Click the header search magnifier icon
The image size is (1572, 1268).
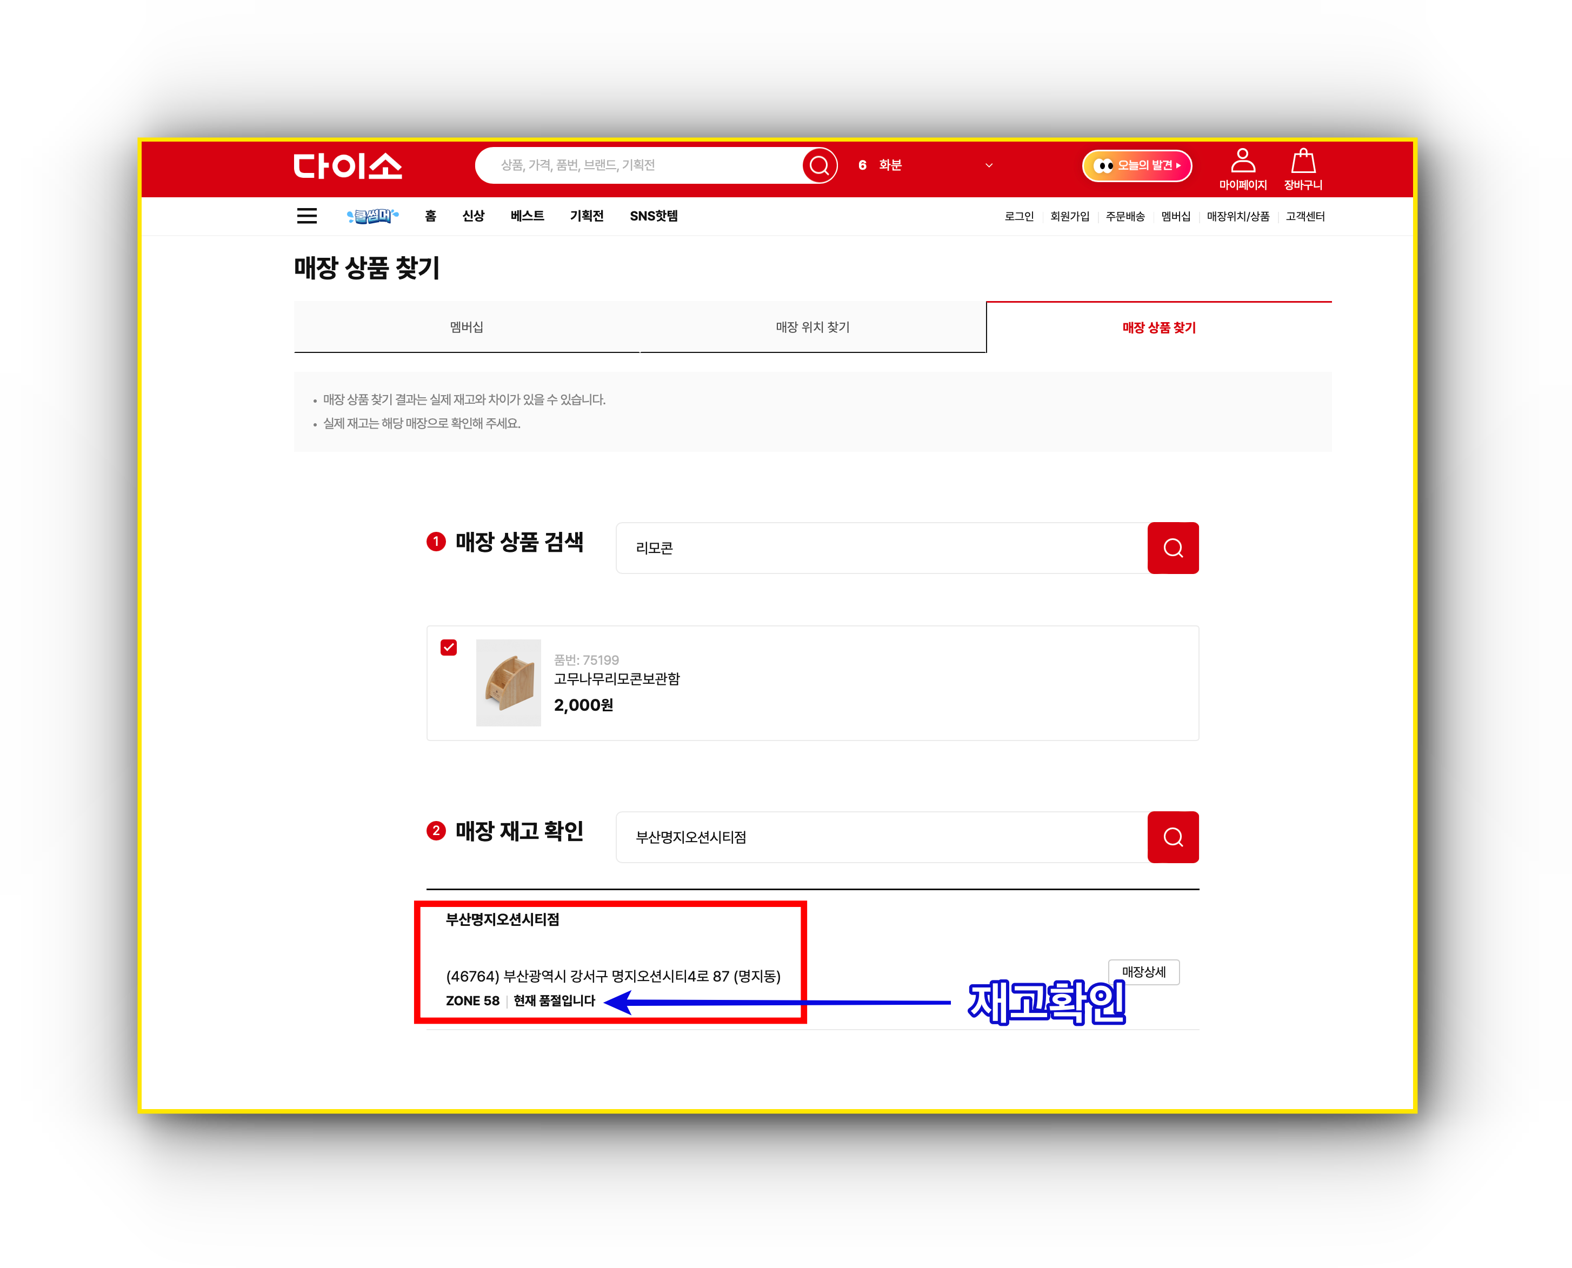coord(820,166)
